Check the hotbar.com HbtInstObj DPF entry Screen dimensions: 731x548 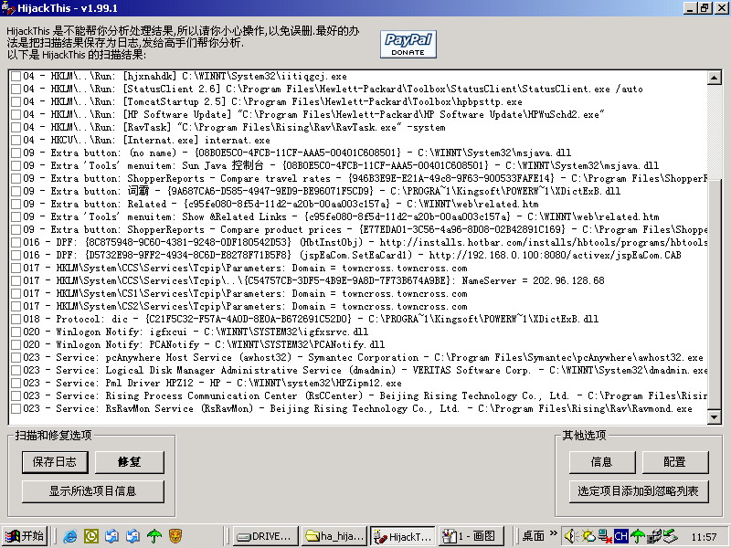click(x=16, y=242)
